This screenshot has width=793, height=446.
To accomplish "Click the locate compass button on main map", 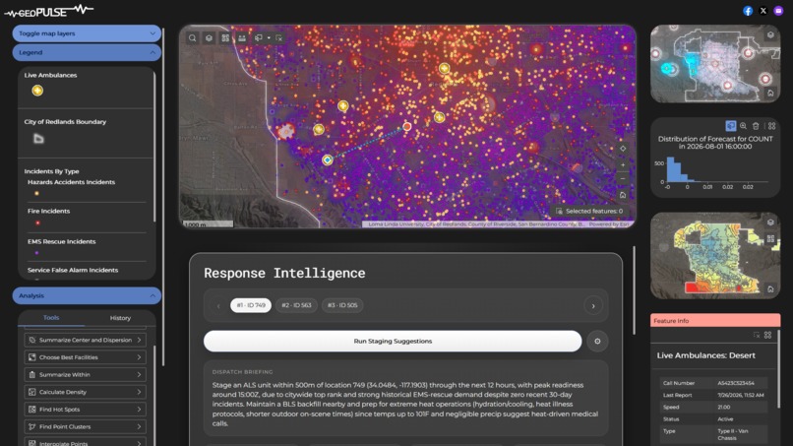I will [x=623, y=149].
